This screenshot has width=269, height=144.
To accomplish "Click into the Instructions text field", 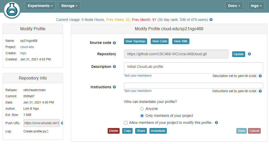I will point(194,86).
